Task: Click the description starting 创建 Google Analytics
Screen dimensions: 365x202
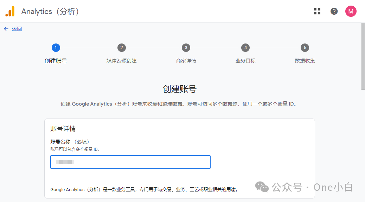Action: (x=178, y=104)
